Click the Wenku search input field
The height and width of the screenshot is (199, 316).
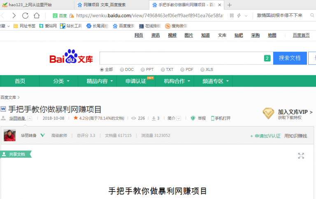[x=181, y=58]
